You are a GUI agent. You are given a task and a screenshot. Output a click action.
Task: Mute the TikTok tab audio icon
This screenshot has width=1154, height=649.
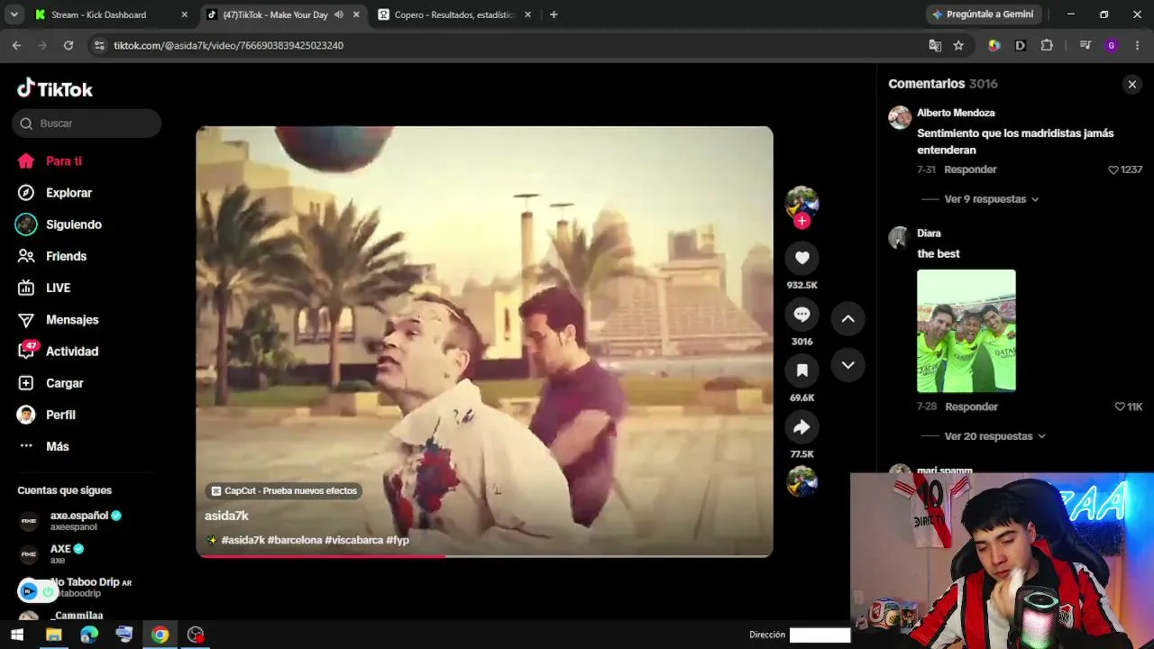point(339,14)
